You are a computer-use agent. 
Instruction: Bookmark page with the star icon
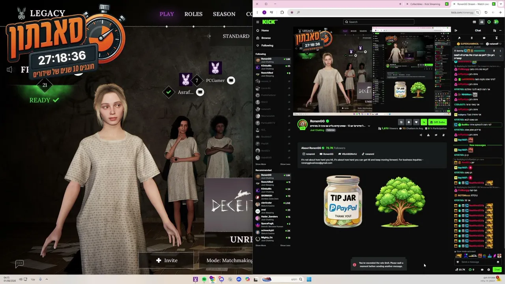[292, 12]
